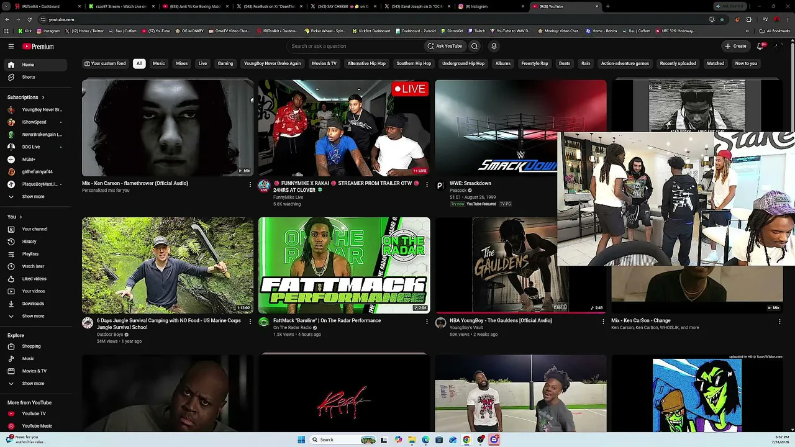The height and width of the screenshot is (447, 795).
Task: Click the YouTube search input field
Action: pyautogui.click(x=355, y=46)
